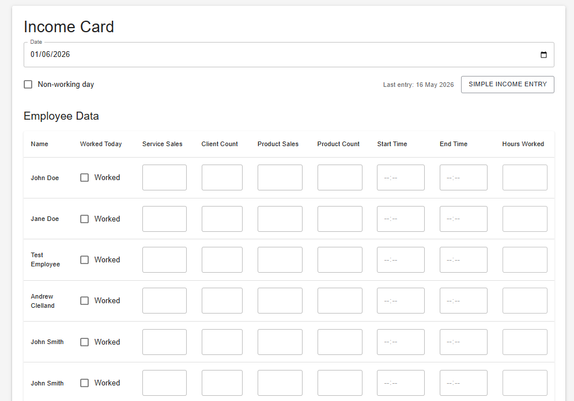
Task: Set John Doe's Start Time field
Action: point(401,178)
